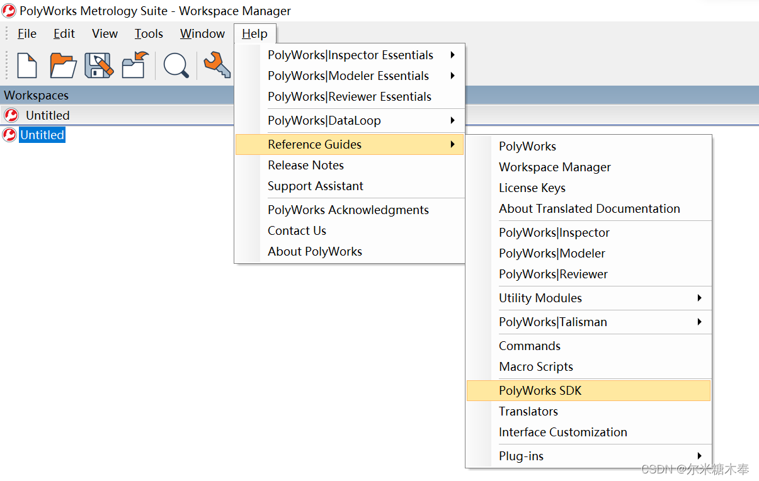Click the import folder arrow icon
This screenshot has width=759, height=481.
(135, 65)
